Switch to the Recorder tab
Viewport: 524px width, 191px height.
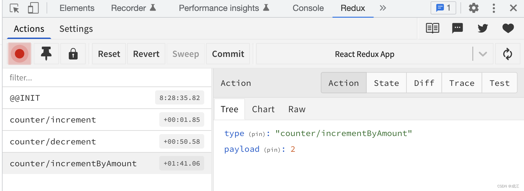134,8
